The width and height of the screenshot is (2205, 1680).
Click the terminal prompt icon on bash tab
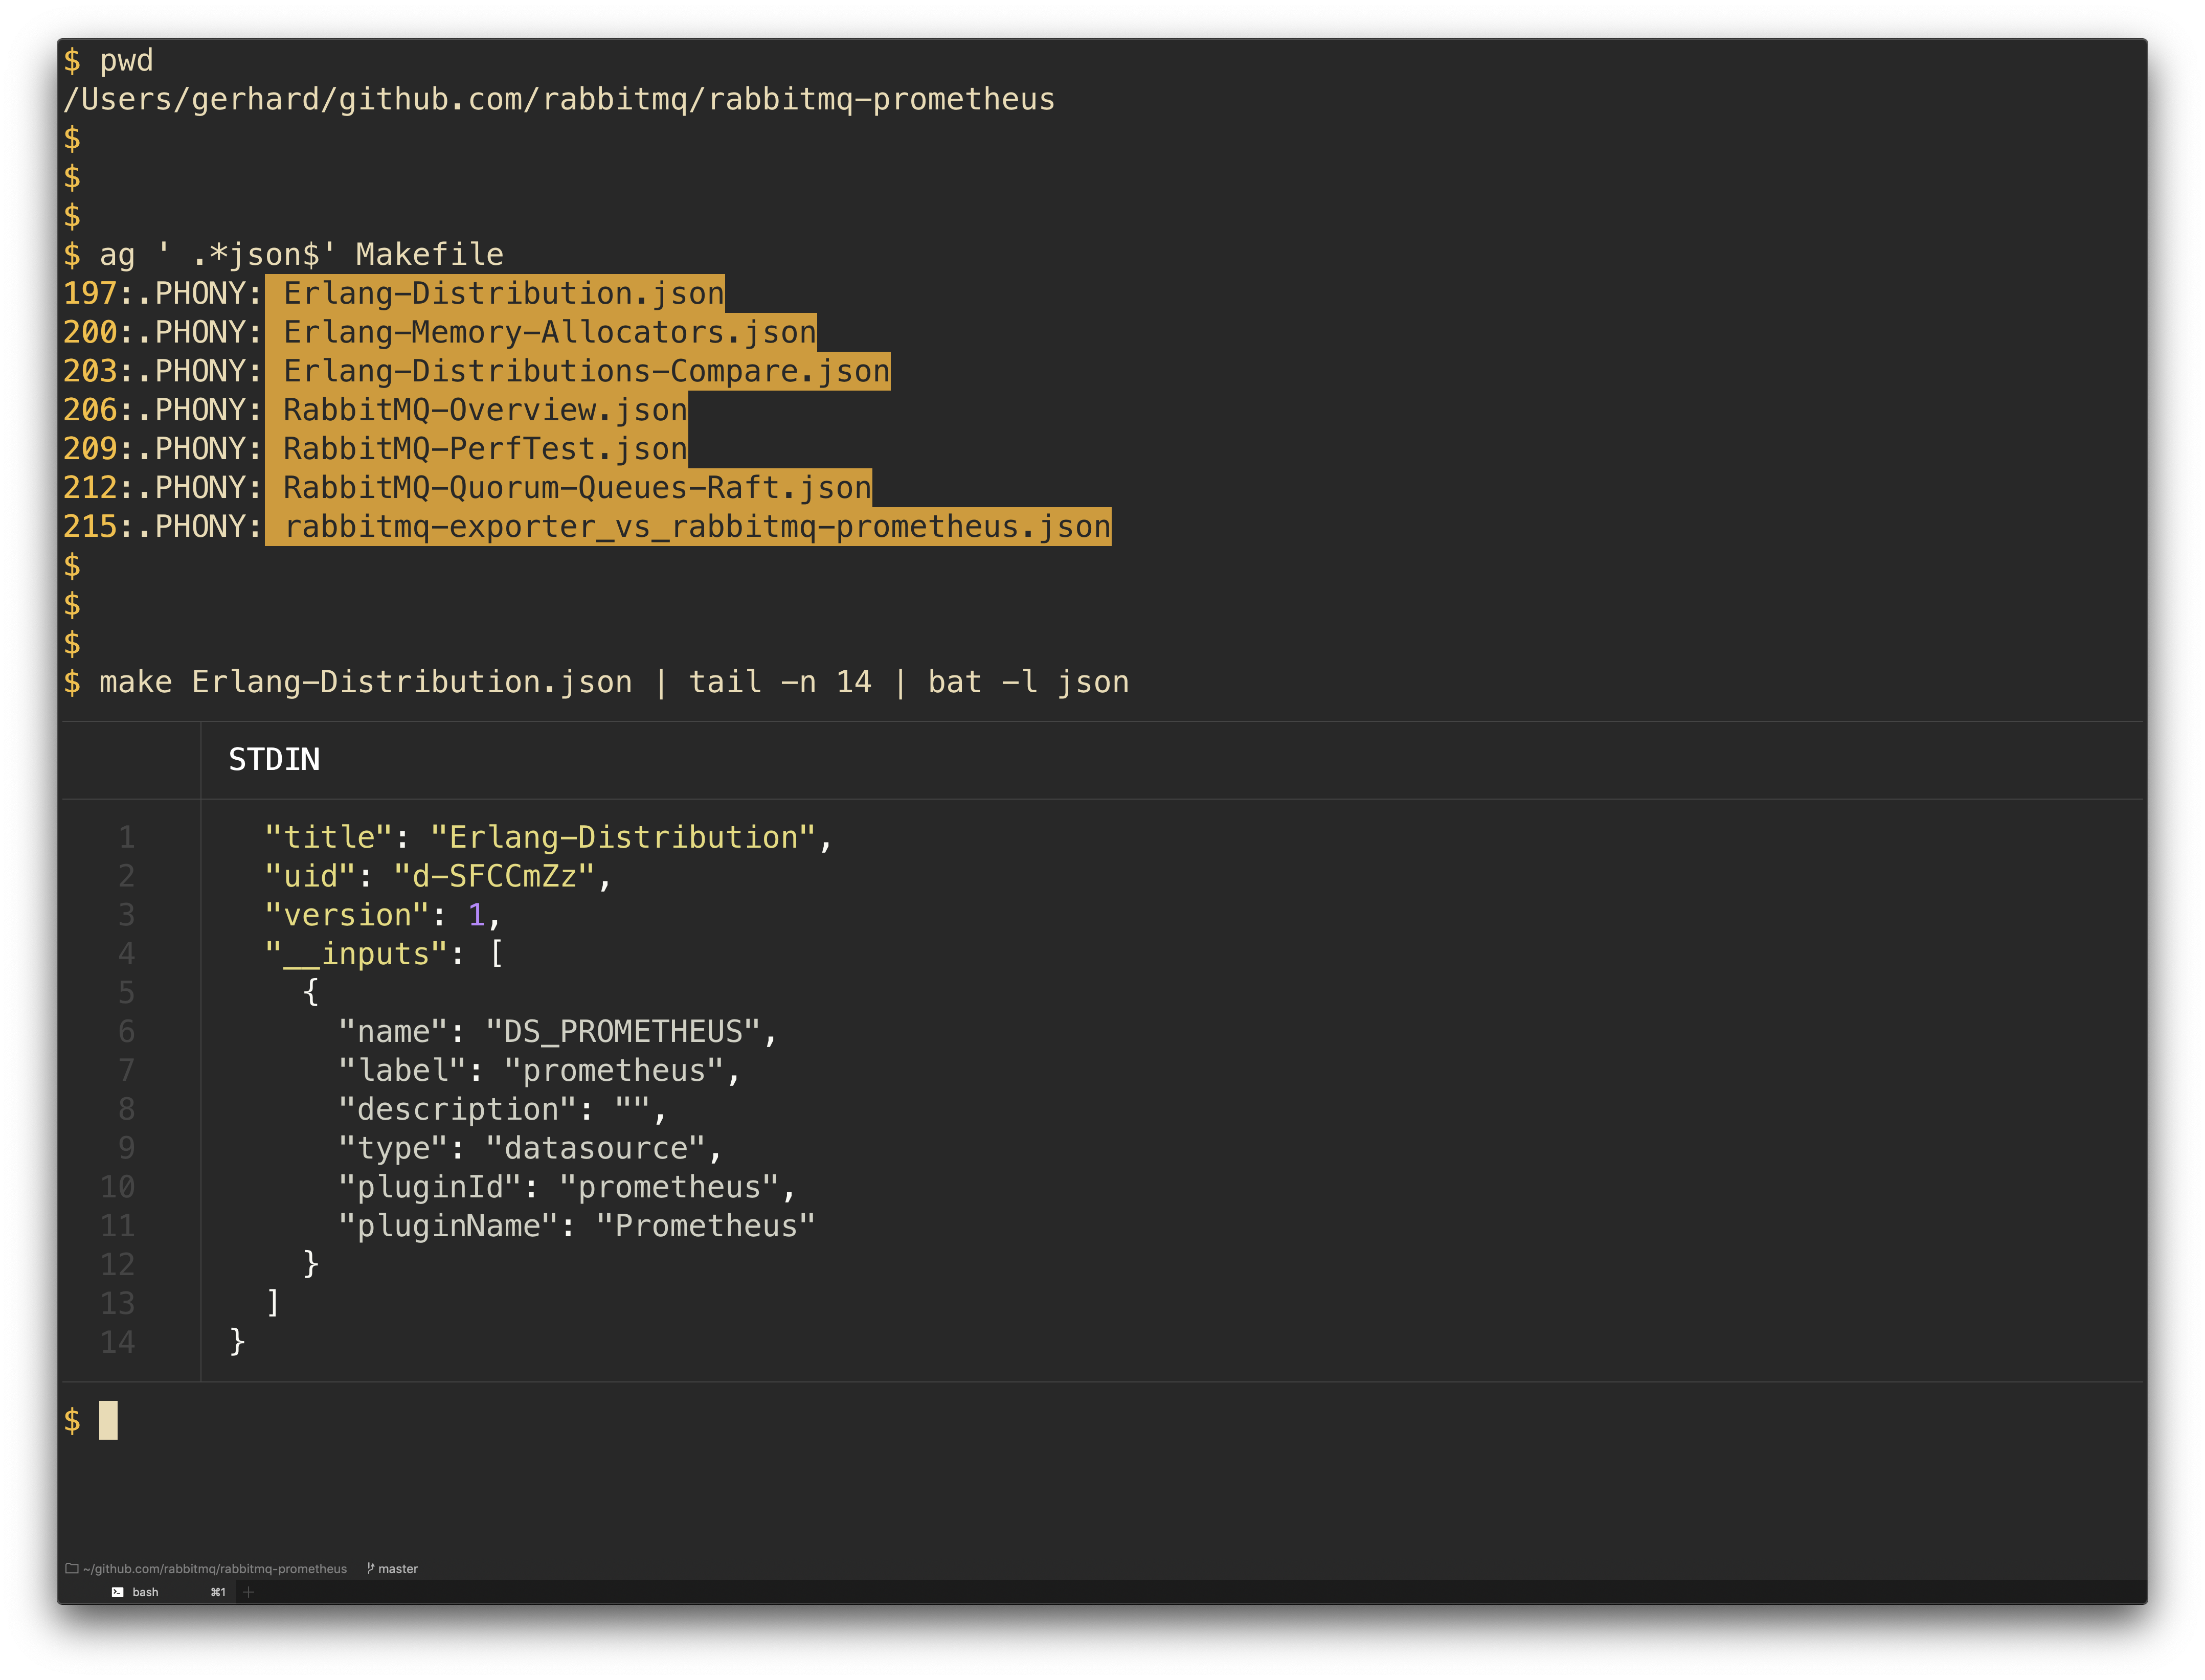(117, 1592)
